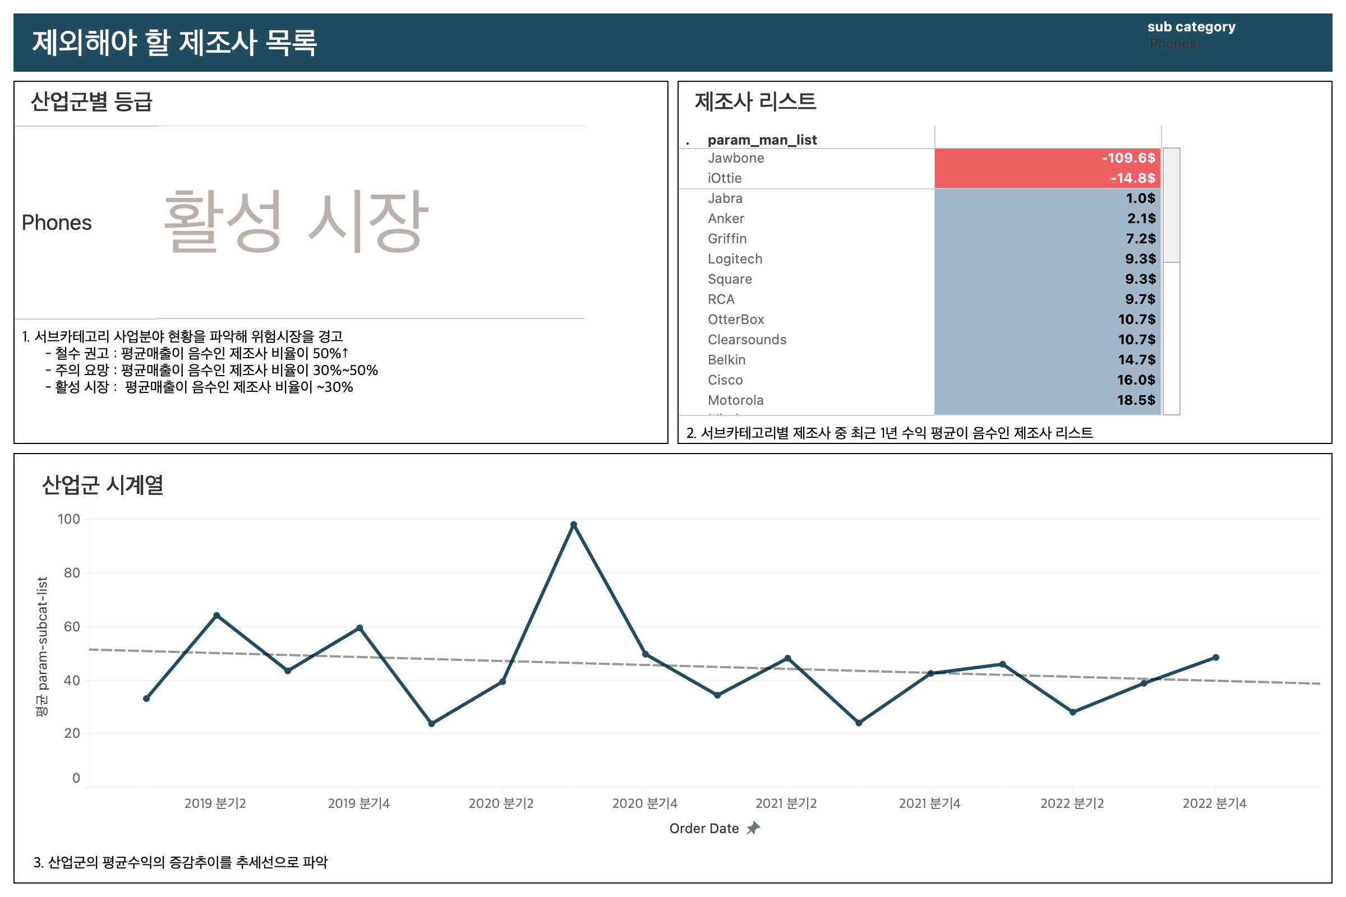Select the Jawbone row label
This screenshot has width=1346, height=897.
click(735, 158)
